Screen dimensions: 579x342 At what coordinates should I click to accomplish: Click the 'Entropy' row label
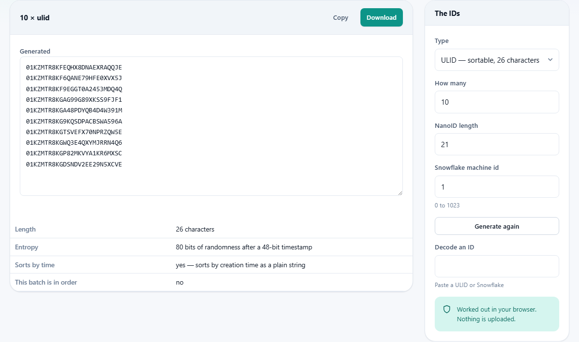pos(27,247)
